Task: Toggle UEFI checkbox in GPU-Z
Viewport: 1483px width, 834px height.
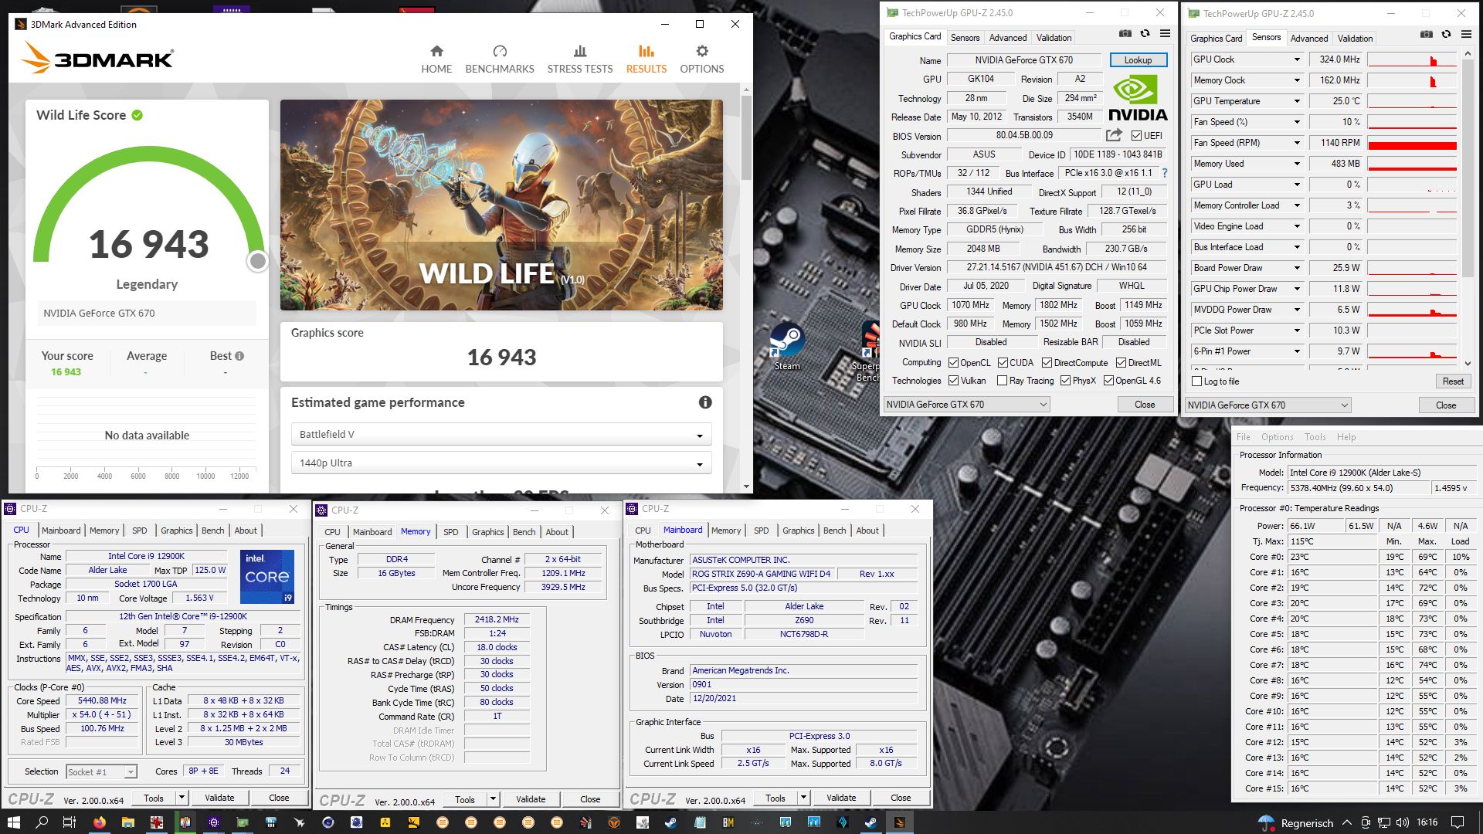Action: (x=1137, y=136)
